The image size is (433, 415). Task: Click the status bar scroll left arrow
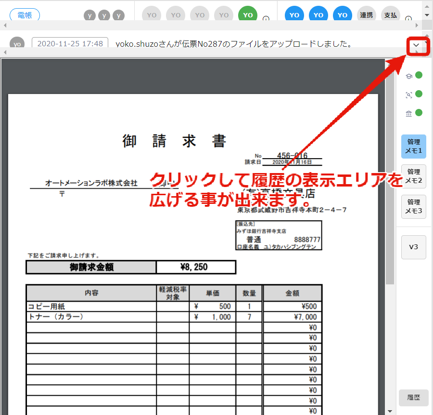click(x=5, y=26)
